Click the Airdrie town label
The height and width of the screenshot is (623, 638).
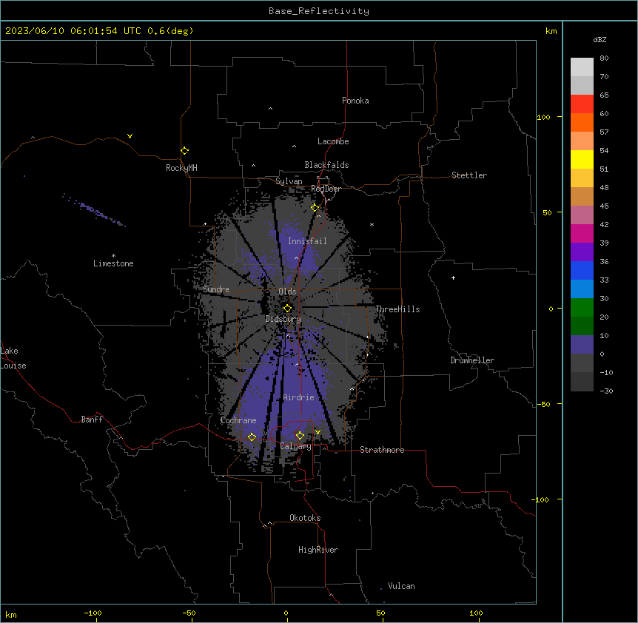pyautogui.click(x=299, y=397)
